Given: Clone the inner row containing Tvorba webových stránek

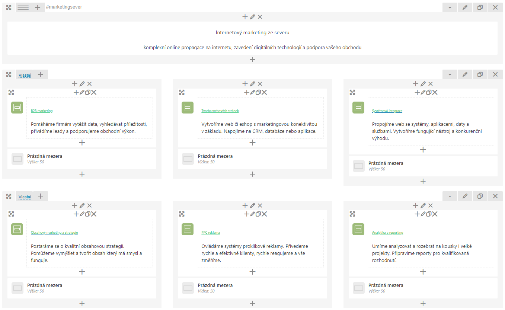Looking at the screenshot, I should [x=258, y=92].
